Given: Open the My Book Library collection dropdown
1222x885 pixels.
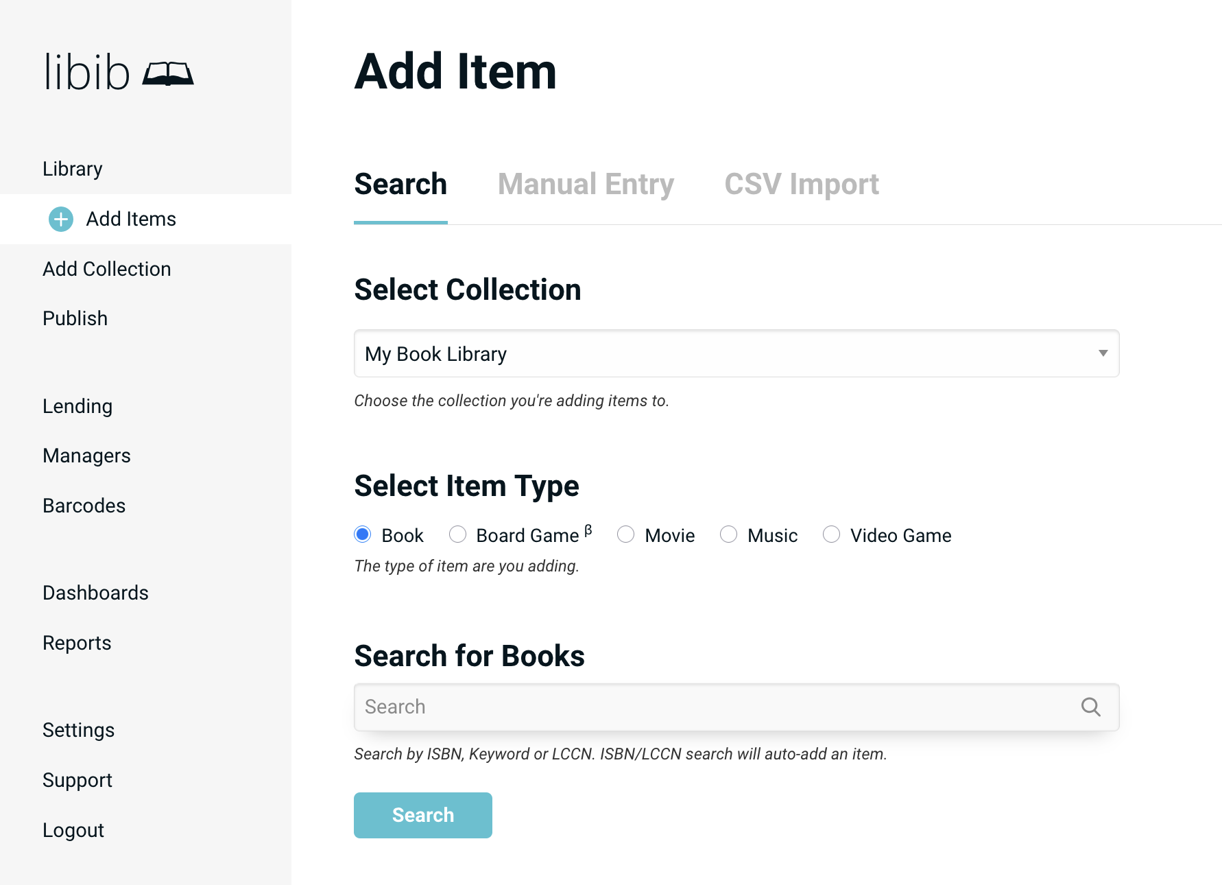Looking at the screenshot, I should point(736,353).
